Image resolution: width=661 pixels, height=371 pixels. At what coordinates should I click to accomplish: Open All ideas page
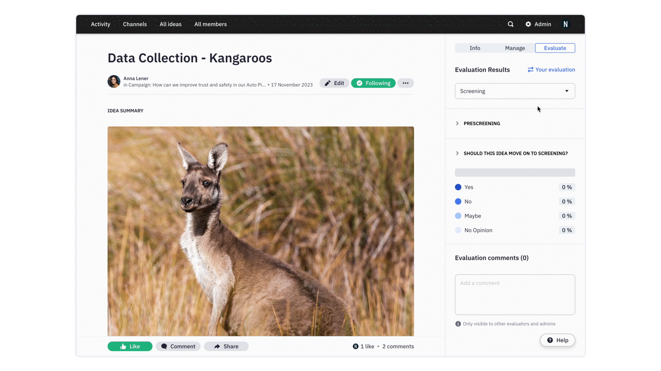coord(170,24)
